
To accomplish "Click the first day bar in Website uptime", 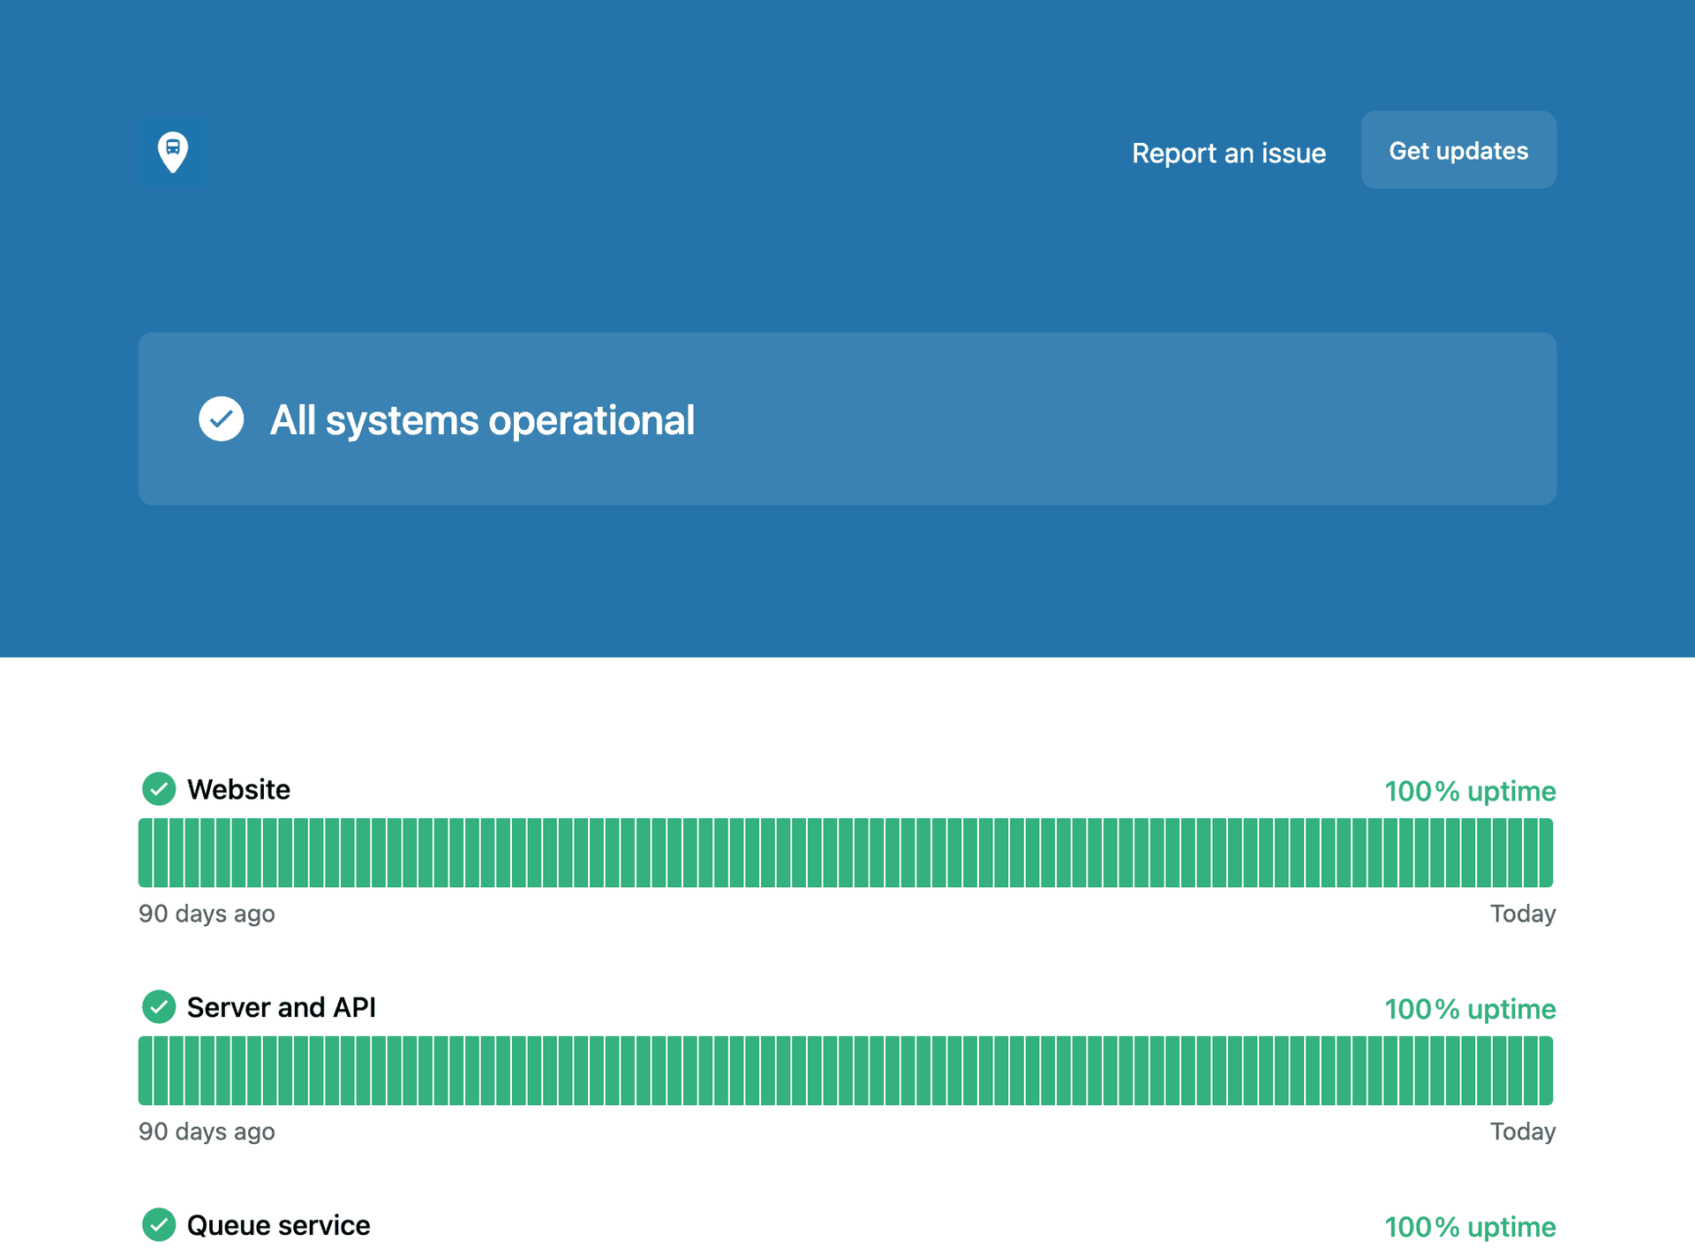I will (x=146, y=853).
